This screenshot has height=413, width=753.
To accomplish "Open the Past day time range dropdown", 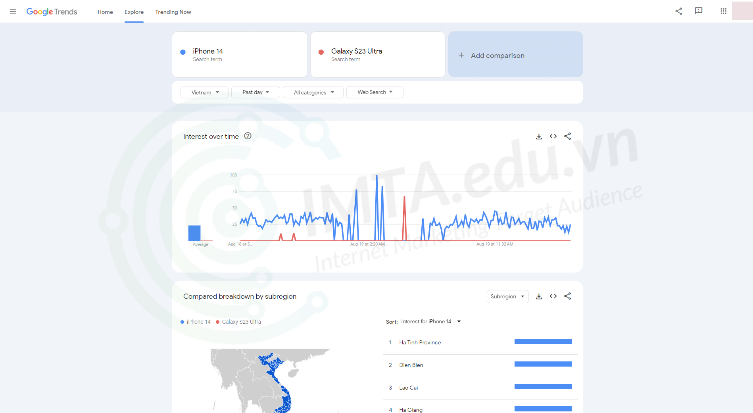I will coord(255,92).
